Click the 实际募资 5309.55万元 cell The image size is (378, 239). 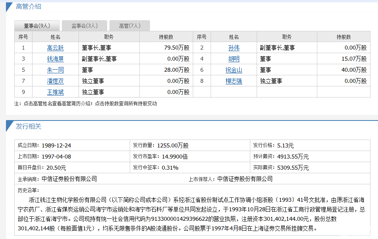[x=310, y=168]
